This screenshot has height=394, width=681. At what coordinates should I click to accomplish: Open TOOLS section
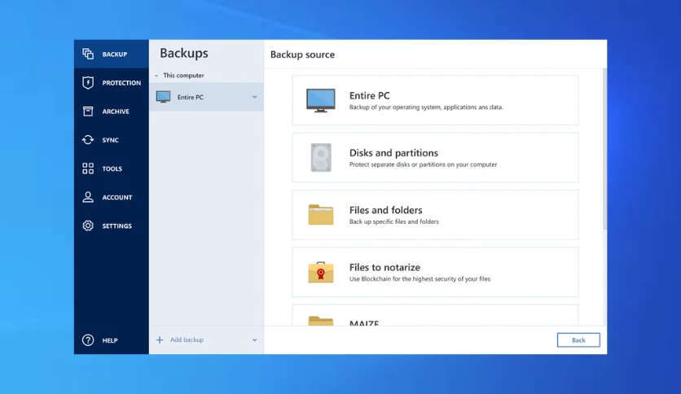point(112,169)
